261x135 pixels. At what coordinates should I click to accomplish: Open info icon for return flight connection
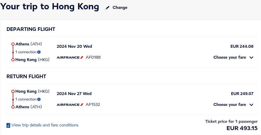pos(39,99)
